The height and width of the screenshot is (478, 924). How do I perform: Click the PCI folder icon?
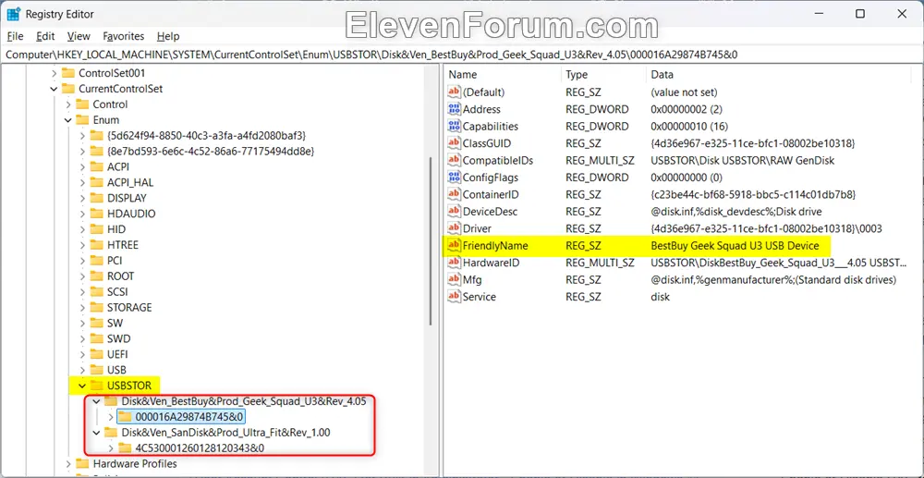click(x=97, y=261)
